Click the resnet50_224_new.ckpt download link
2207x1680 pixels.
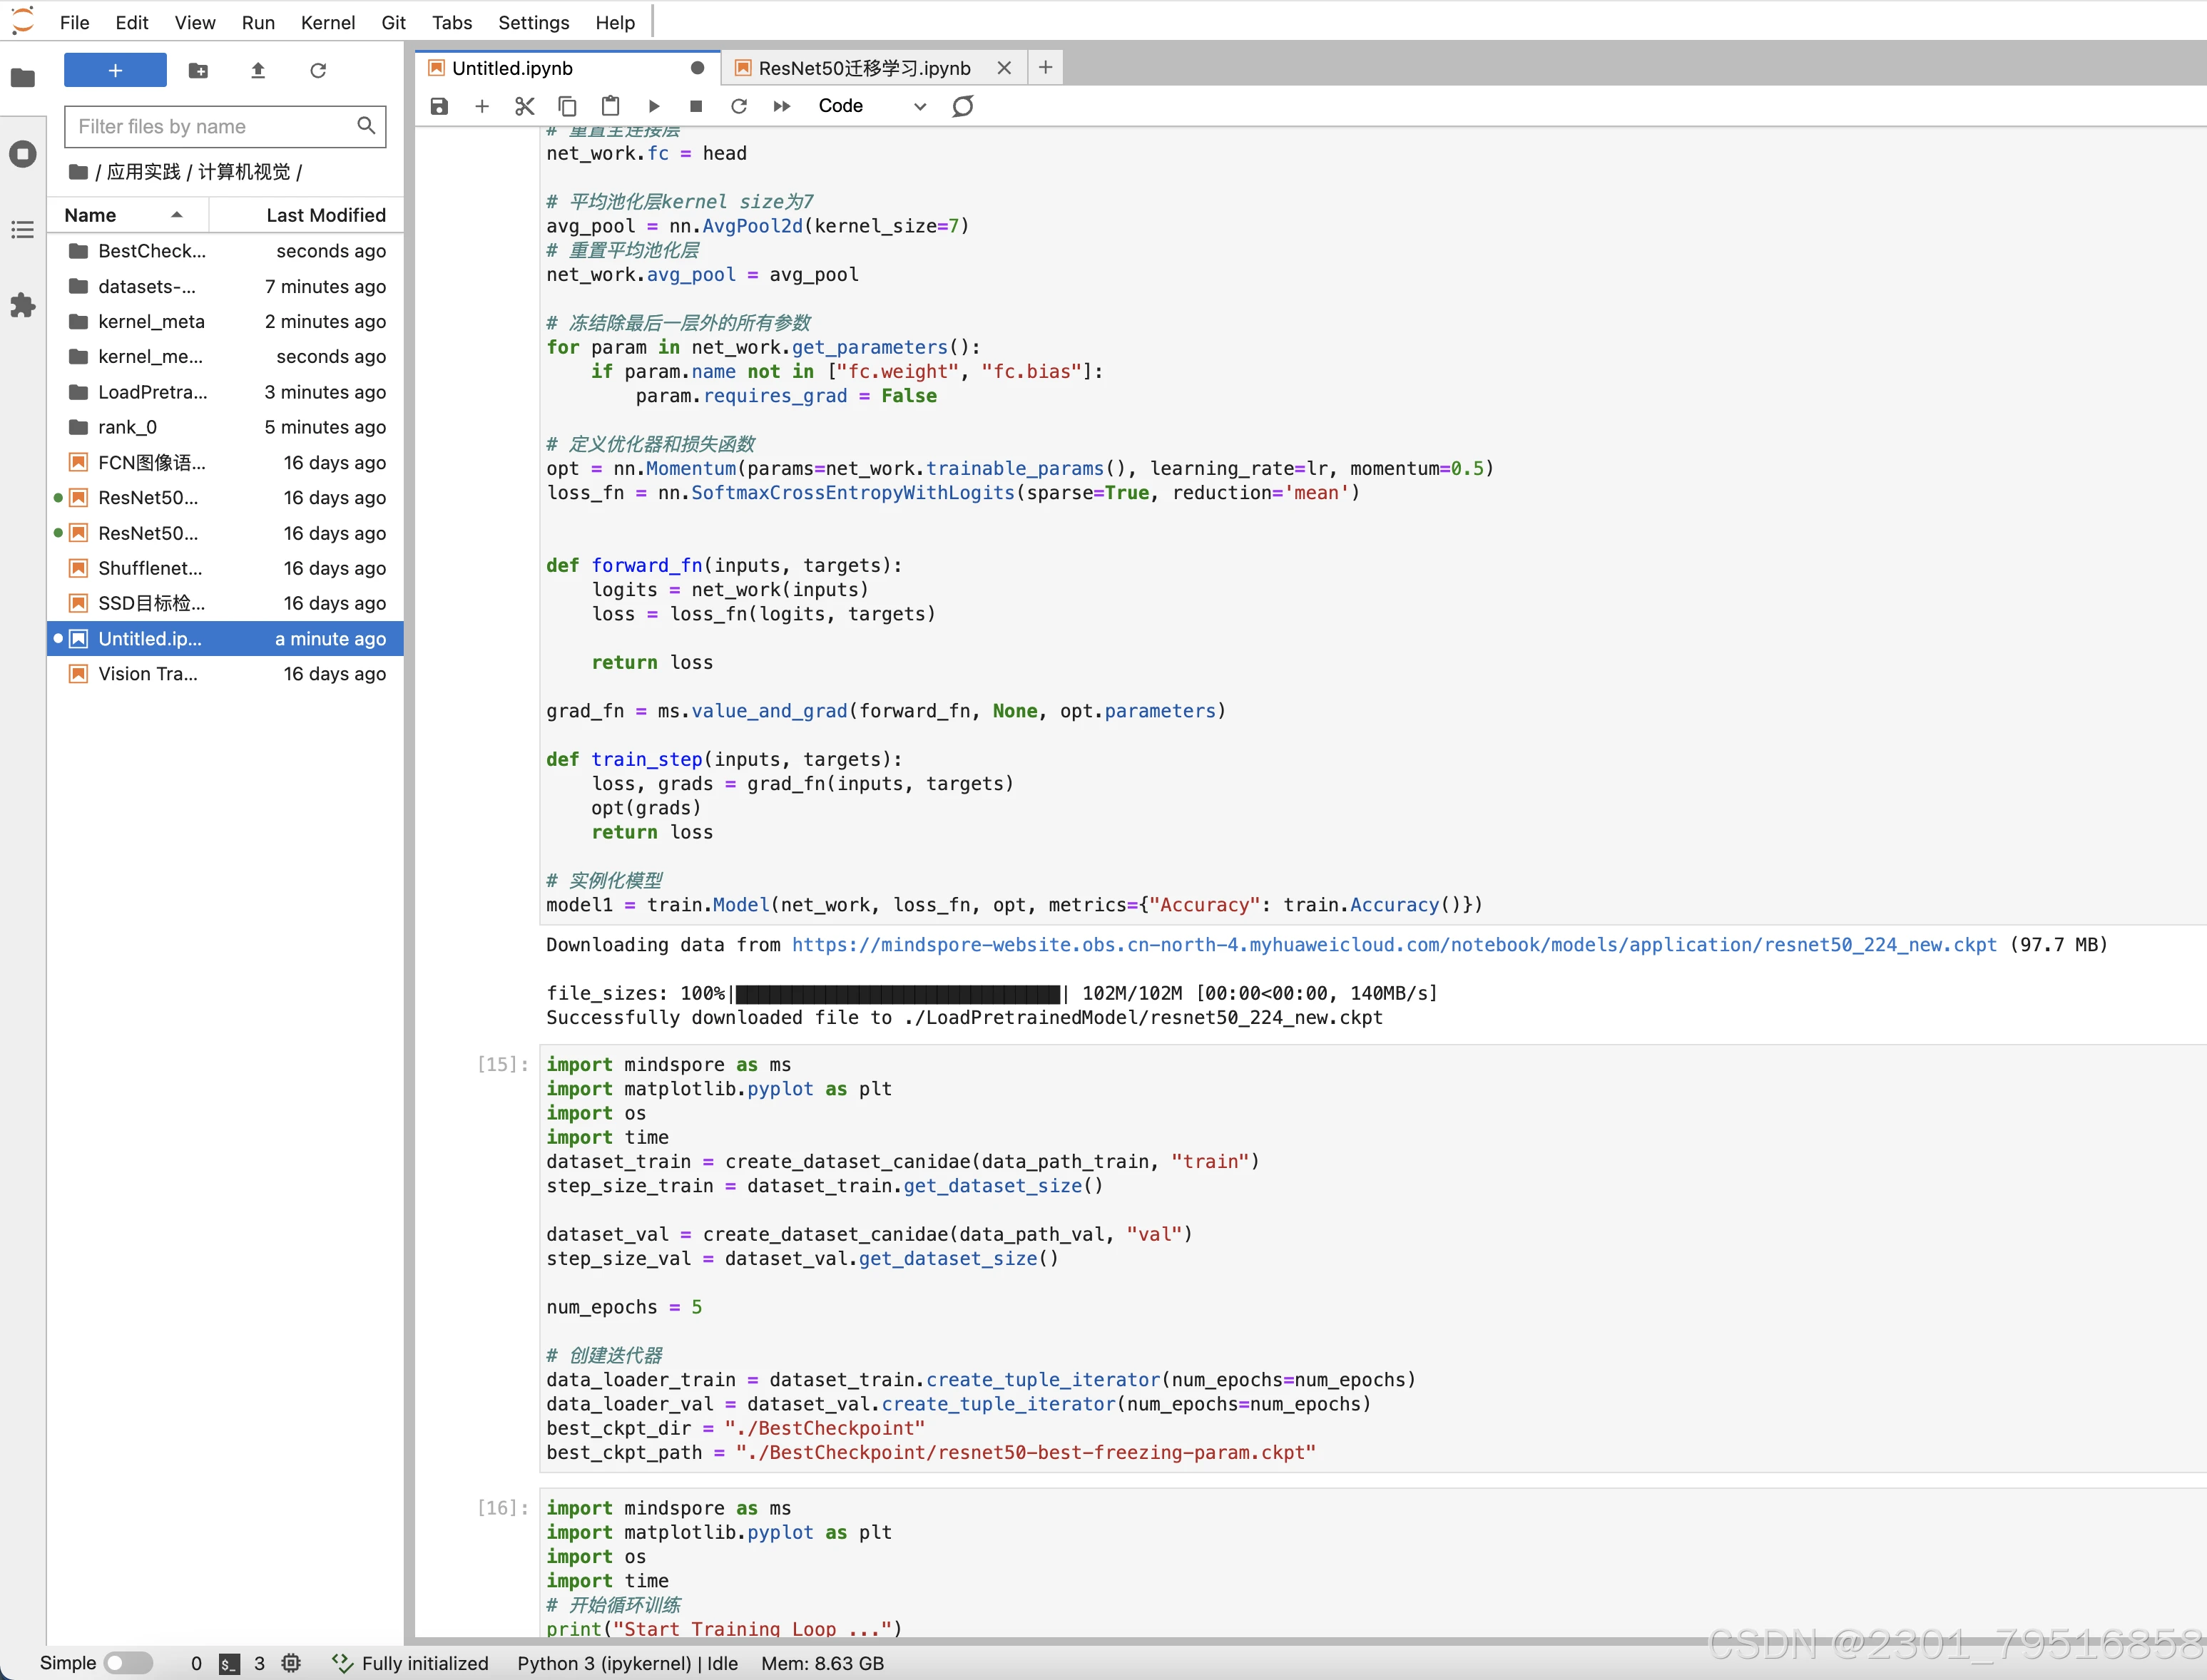click(1394, 945)
